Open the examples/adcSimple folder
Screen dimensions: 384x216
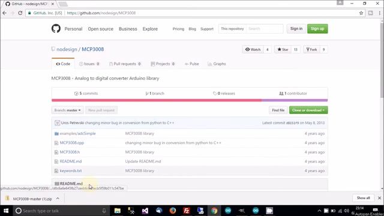[x=77, y=133]
